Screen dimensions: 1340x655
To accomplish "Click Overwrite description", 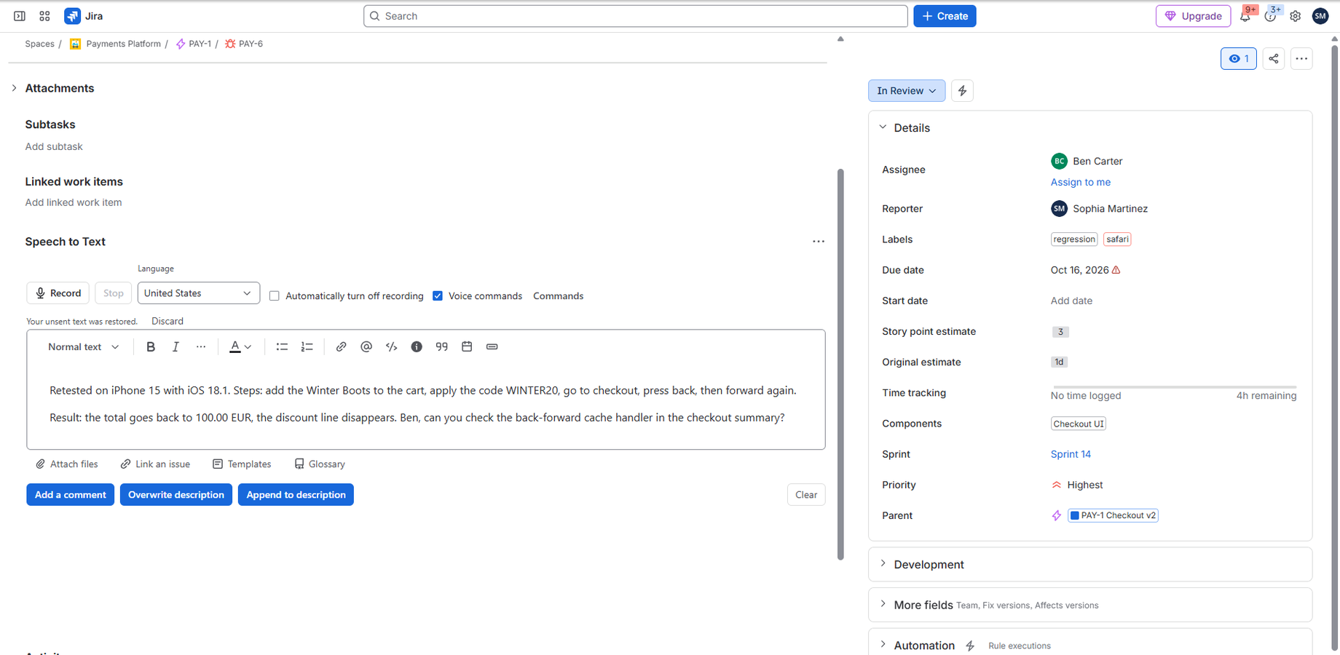I will click(x=176, y=495).
